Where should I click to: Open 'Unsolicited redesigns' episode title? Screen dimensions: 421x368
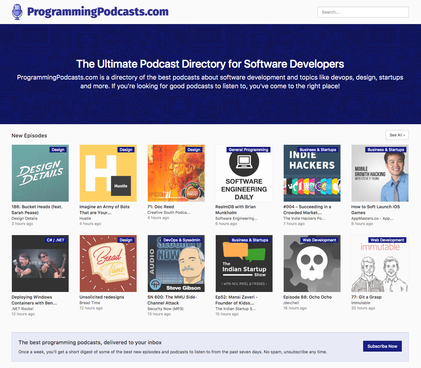pyautogui.click(x=102, y=297)
